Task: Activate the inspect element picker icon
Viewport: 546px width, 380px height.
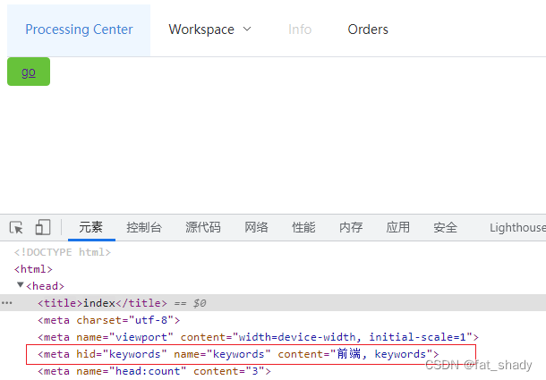Action: (x=16, y=227)
